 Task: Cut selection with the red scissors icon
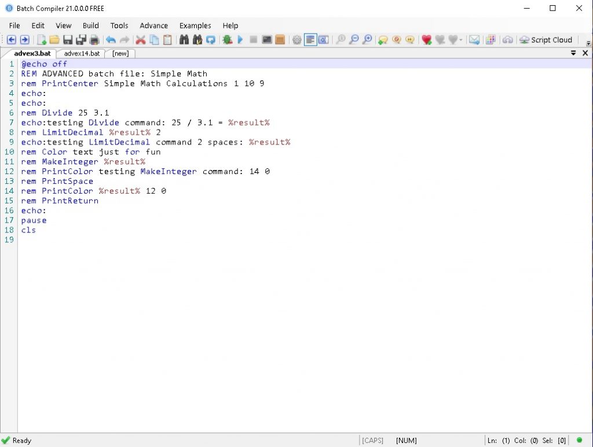141,40
